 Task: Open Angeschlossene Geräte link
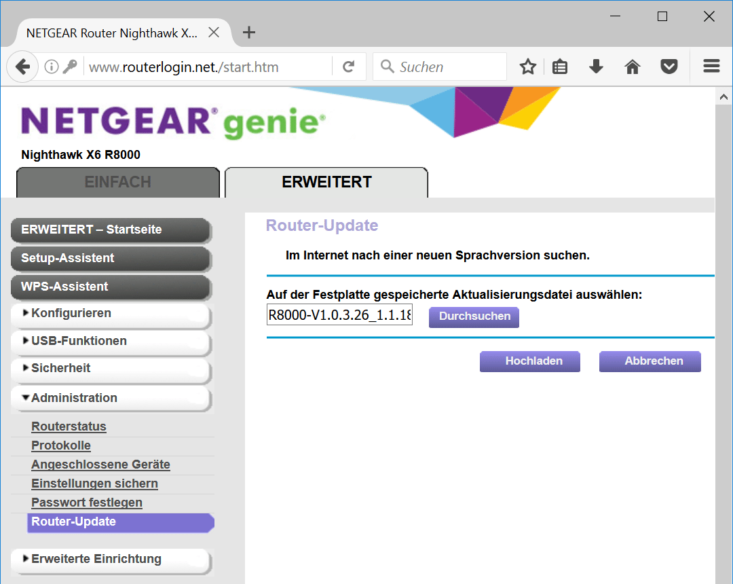pos(100,464)
